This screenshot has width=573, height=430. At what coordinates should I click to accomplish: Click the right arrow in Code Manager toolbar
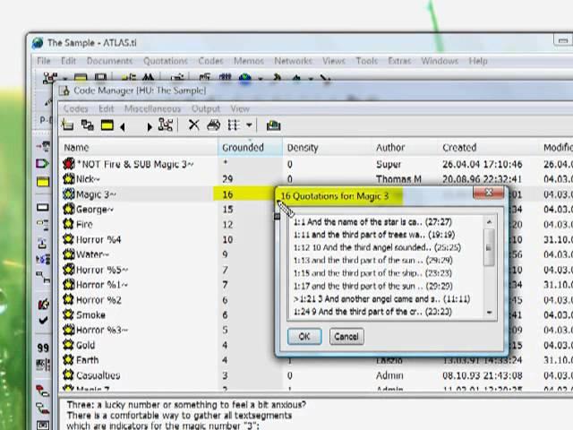click(x=150, y=127)
